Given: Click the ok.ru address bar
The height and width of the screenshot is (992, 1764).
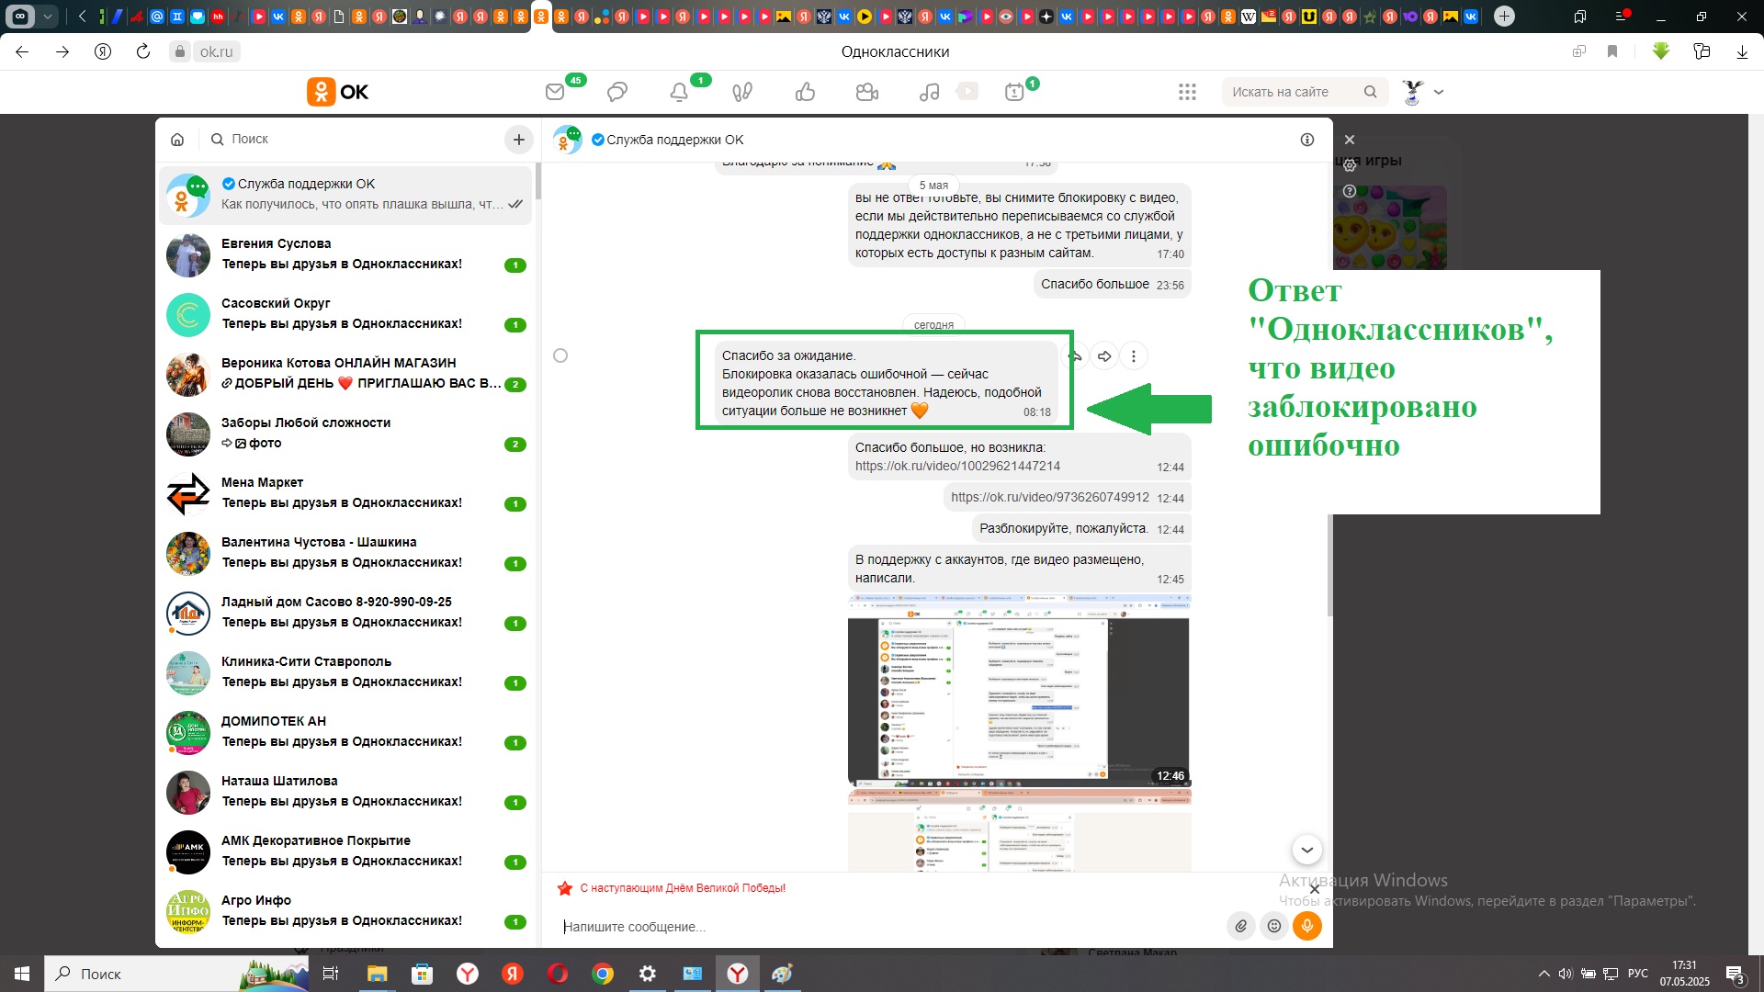Looking at the screenshot, I should [x=217, y=52].
